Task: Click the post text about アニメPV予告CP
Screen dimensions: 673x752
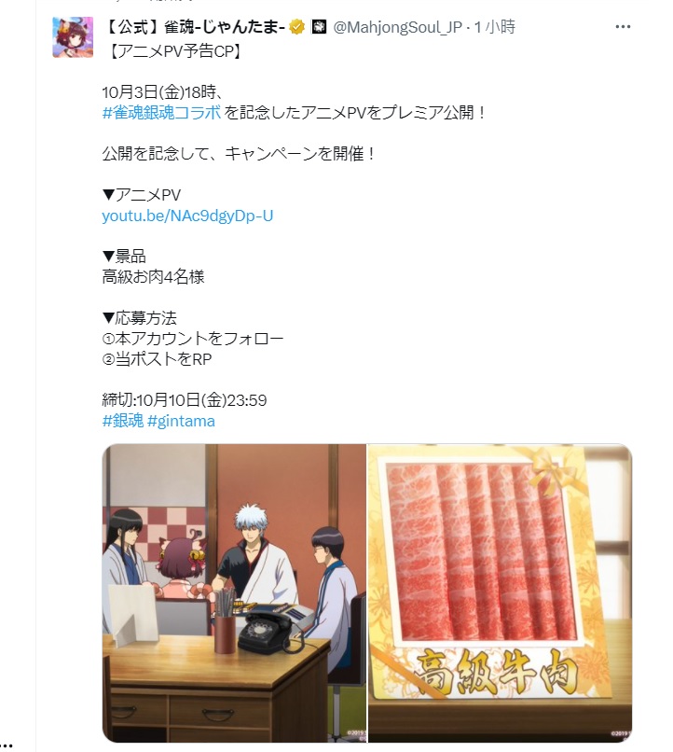Action: [175, 50]
